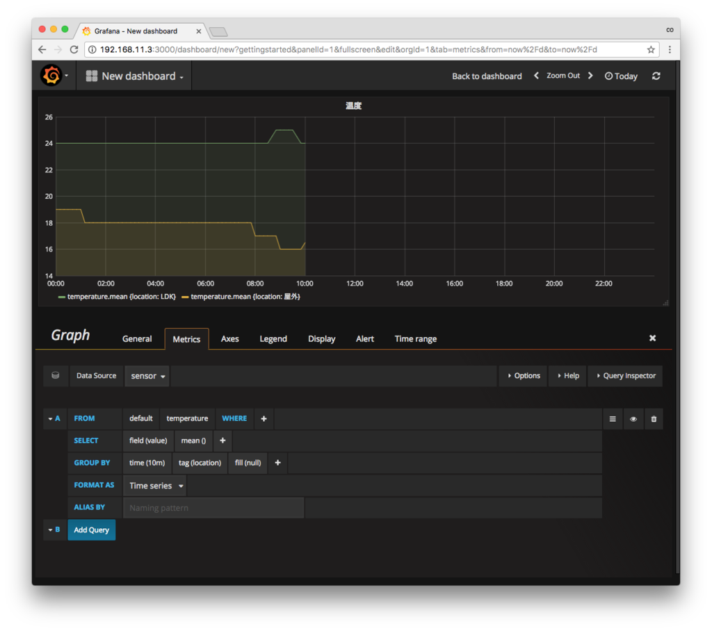Click the panel resize handle corner icon
Viewport: 712px width, 631px height.
click(665, 303)
